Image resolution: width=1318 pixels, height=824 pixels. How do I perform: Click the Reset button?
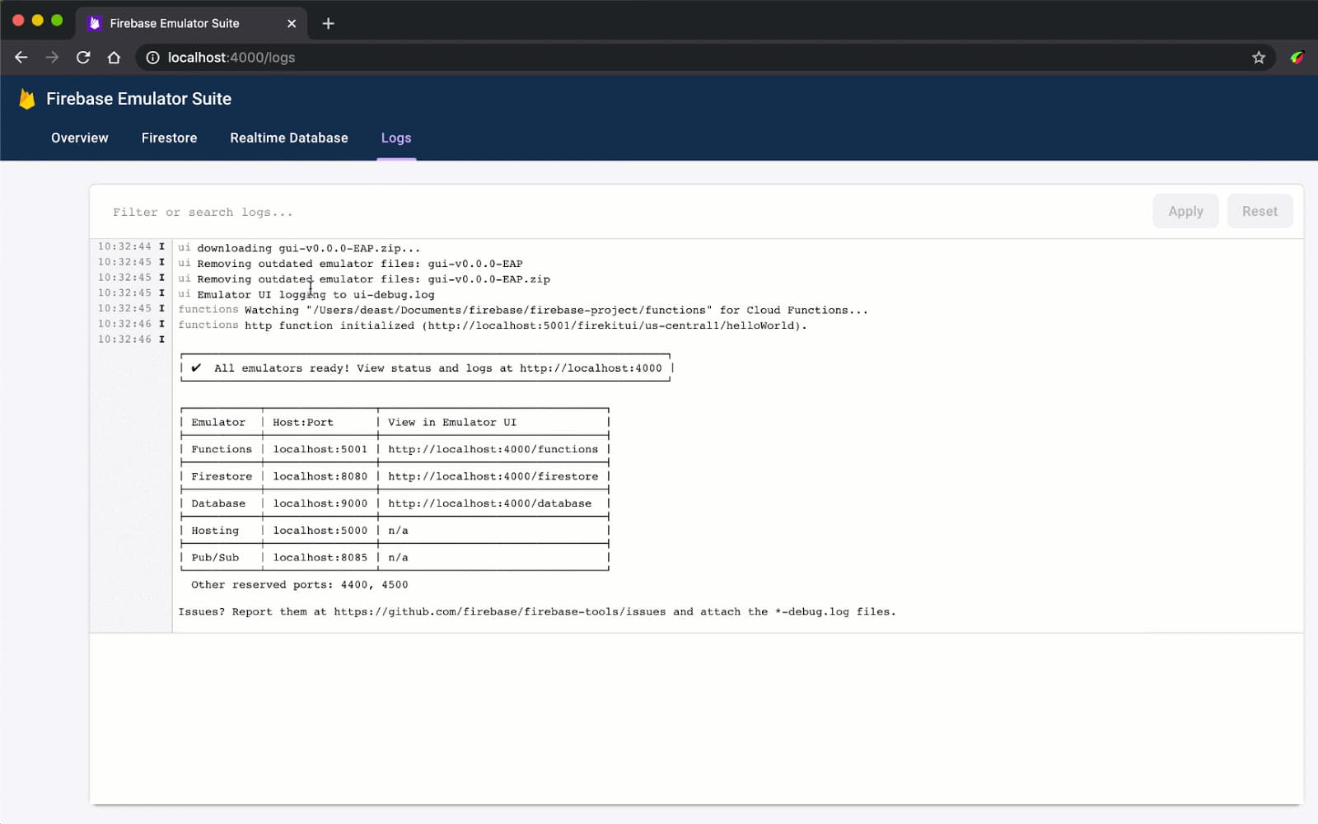pos(1260,211)
